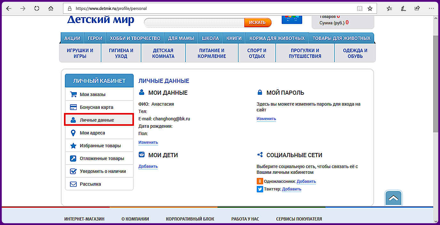This screenshot has width=440, height=225.
Task: Click the map pin icon beside Мои адреса
Action: click(73, 133)
